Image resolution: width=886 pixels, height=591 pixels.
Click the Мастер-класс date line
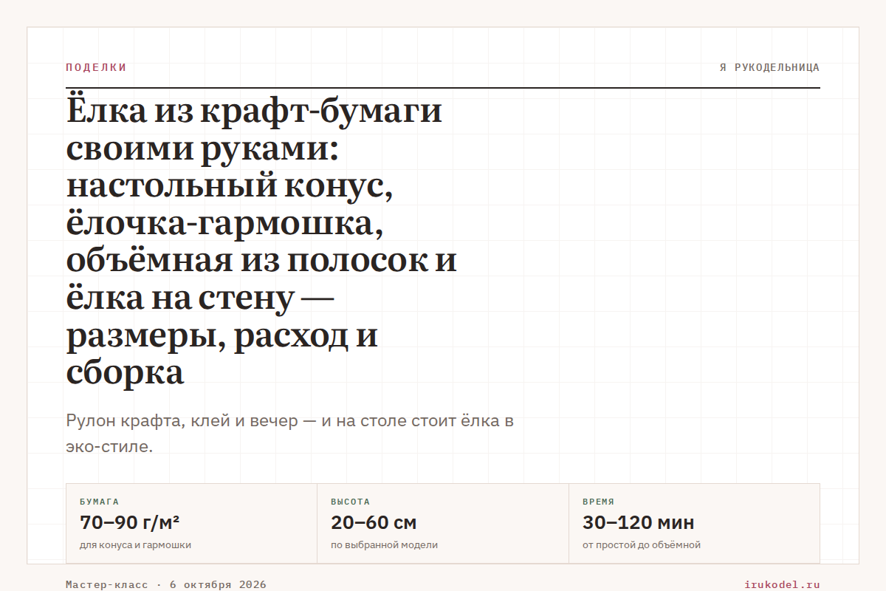click(166, 584)
